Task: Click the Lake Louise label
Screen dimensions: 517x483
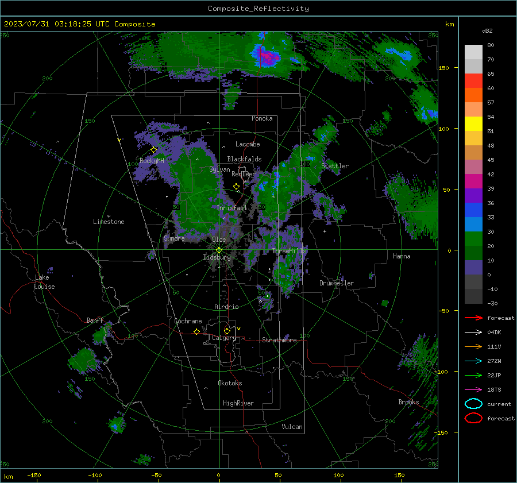Action: (x=44, y=282)
